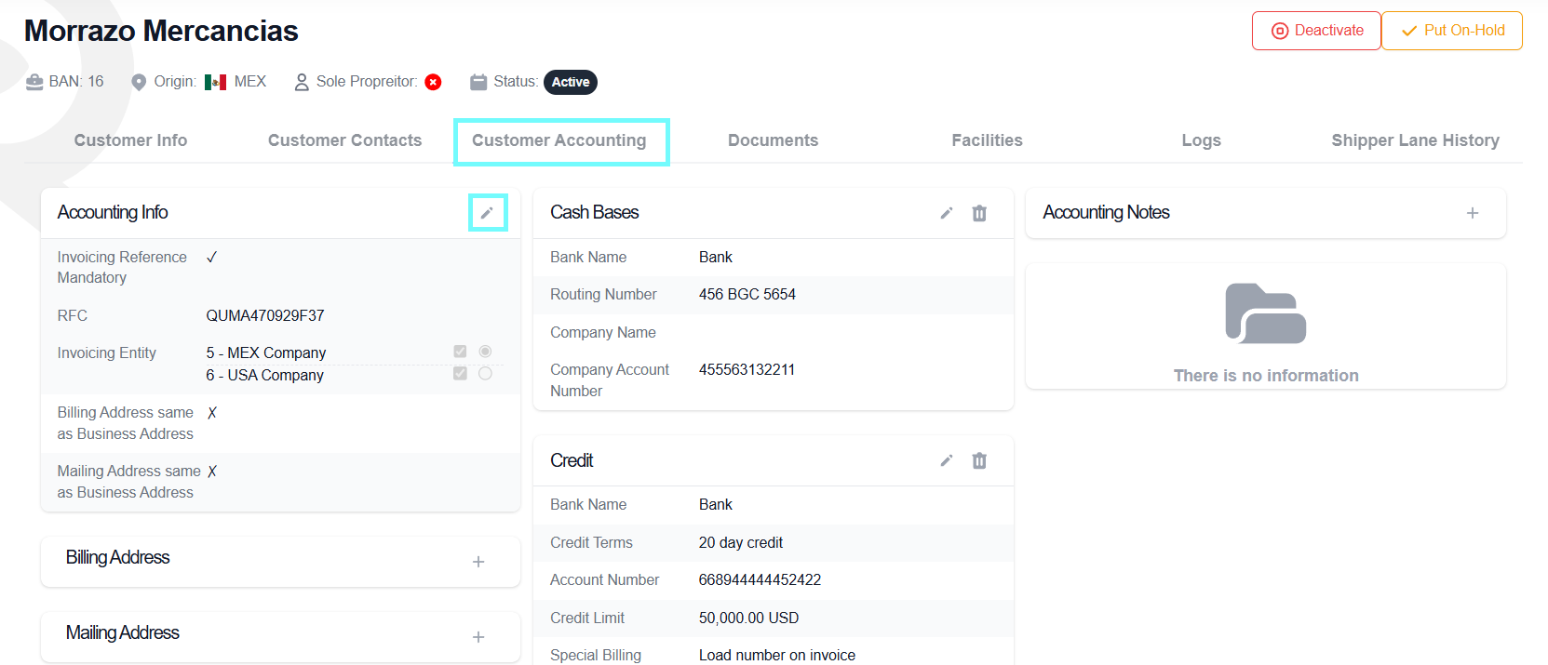Viewport: 1548px width, 665px height.
Task: Open the Customer Info tab
Action: tap(130, 140)
